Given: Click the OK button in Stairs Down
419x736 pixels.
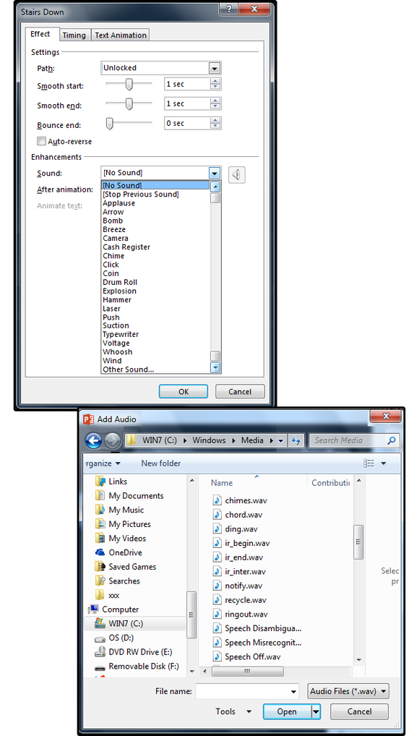Looking at the screenshot, I should point(183,391).
